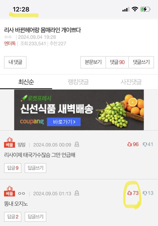Switch to 최신순 comment tab
The width and height of the screenshot is (158, 226).
(x=26, y=82)
